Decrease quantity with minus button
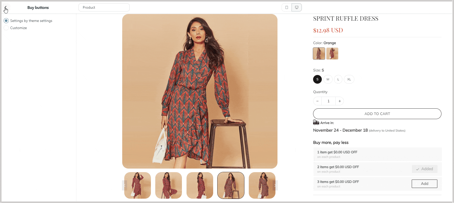The width and height of the screenshot is (454, 203). coord(317,101)
